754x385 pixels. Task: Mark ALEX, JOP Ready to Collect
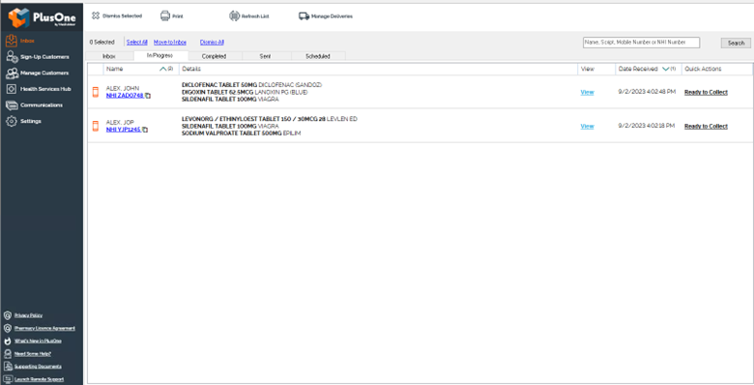coord(706,127)
